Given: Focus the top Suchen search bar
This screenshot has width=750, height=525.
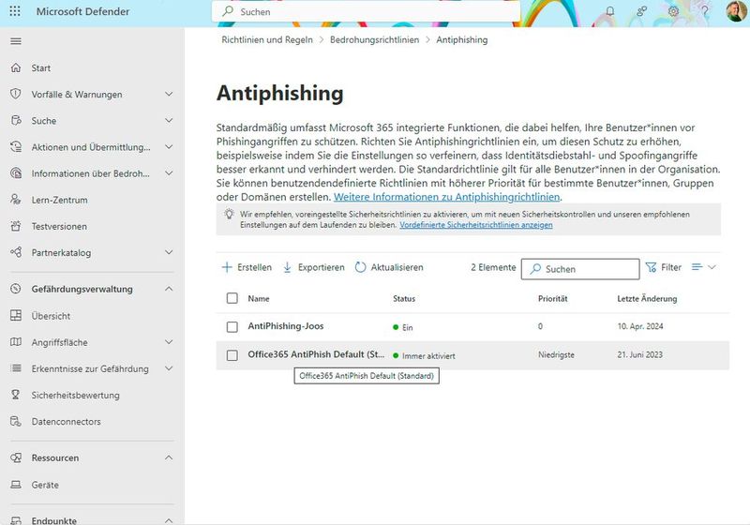Looking at the screenshot, I should 366,11.
